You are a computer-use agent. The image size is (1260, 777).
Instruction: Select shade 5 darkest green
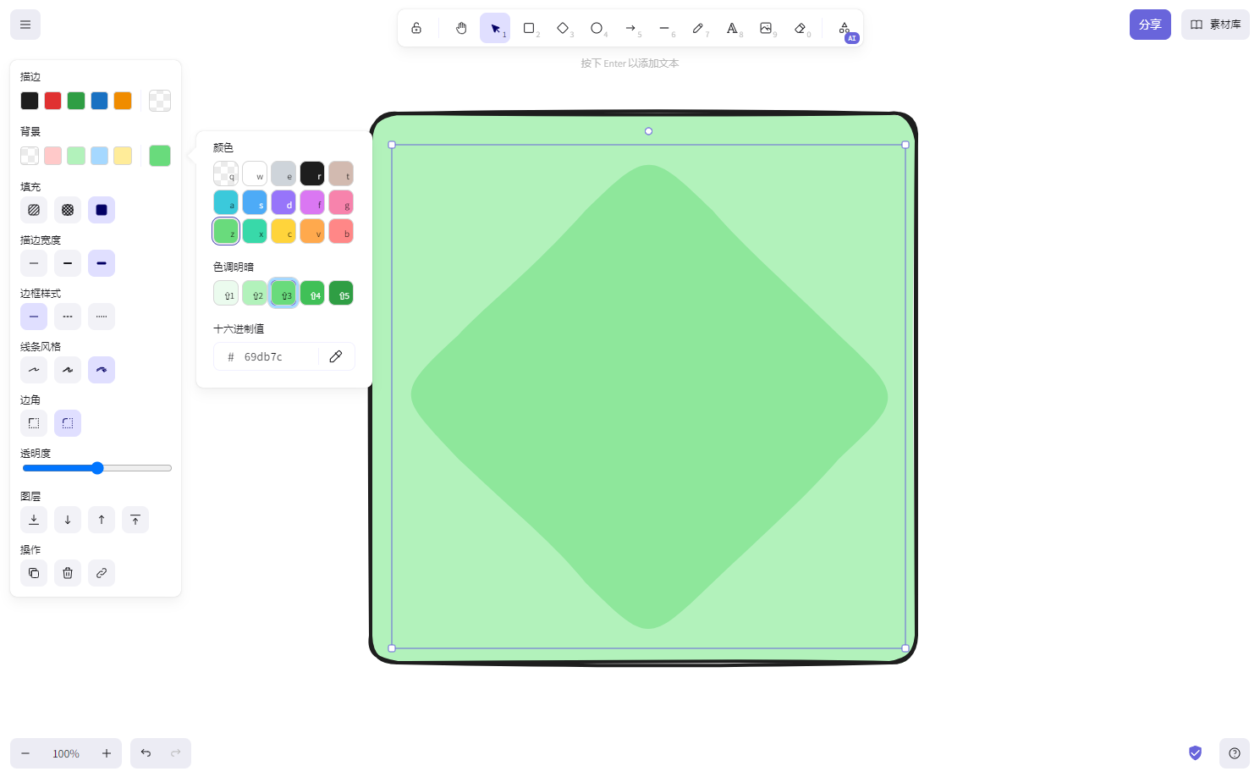point(341,293)
